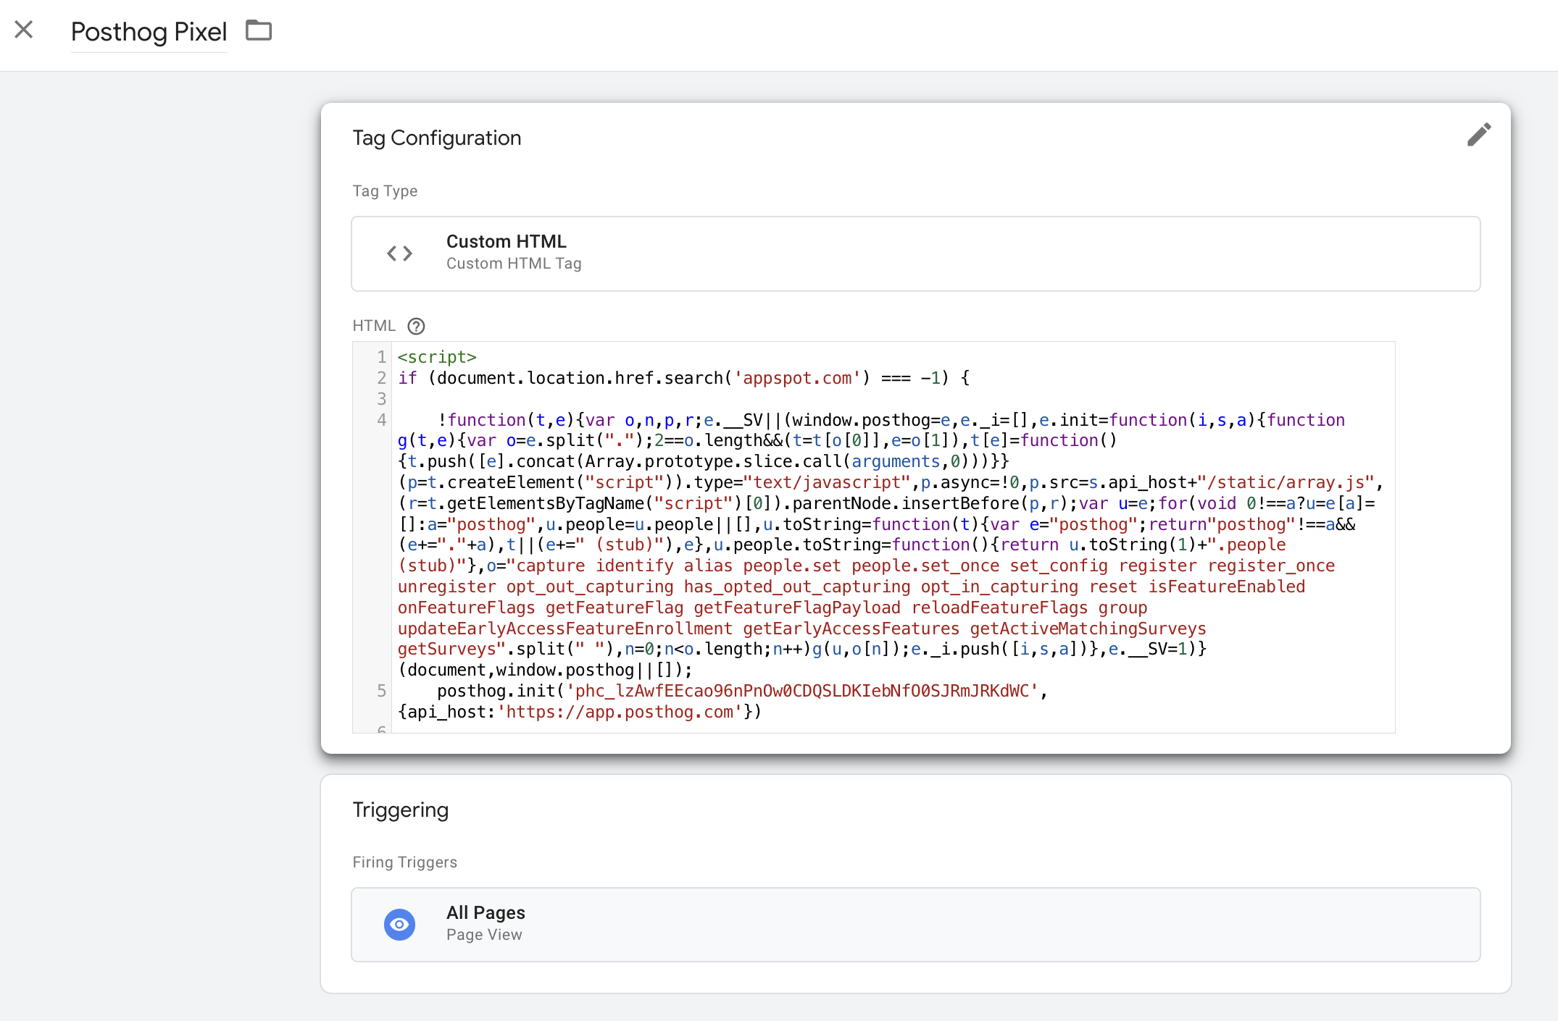The image size is (1558, 1021).
Task: Click the Triggering section heading
Action: click(x=401, y=810)
